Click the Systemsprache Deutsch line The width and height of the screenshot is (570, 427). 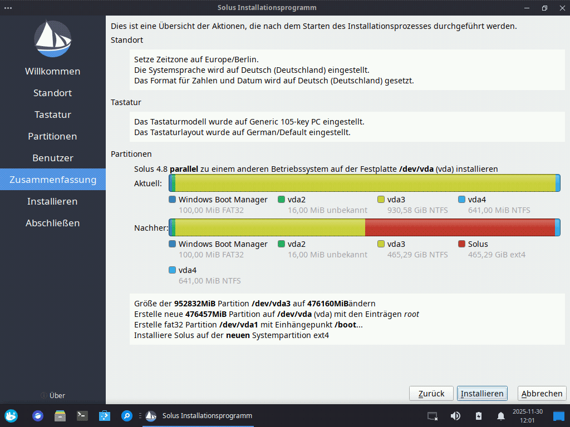(x=252, y=70)
